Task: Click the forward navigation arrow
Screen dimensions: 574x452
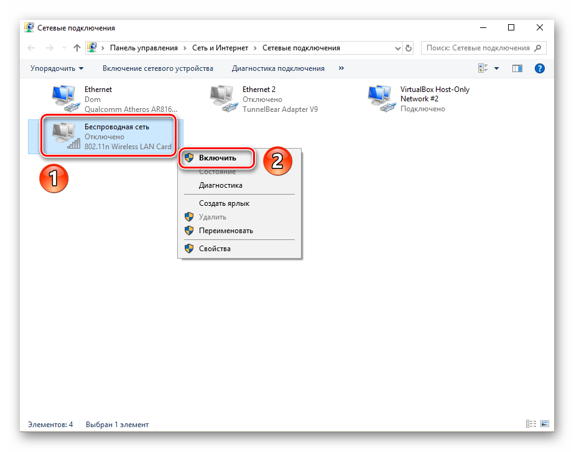Action: (49, 48)
